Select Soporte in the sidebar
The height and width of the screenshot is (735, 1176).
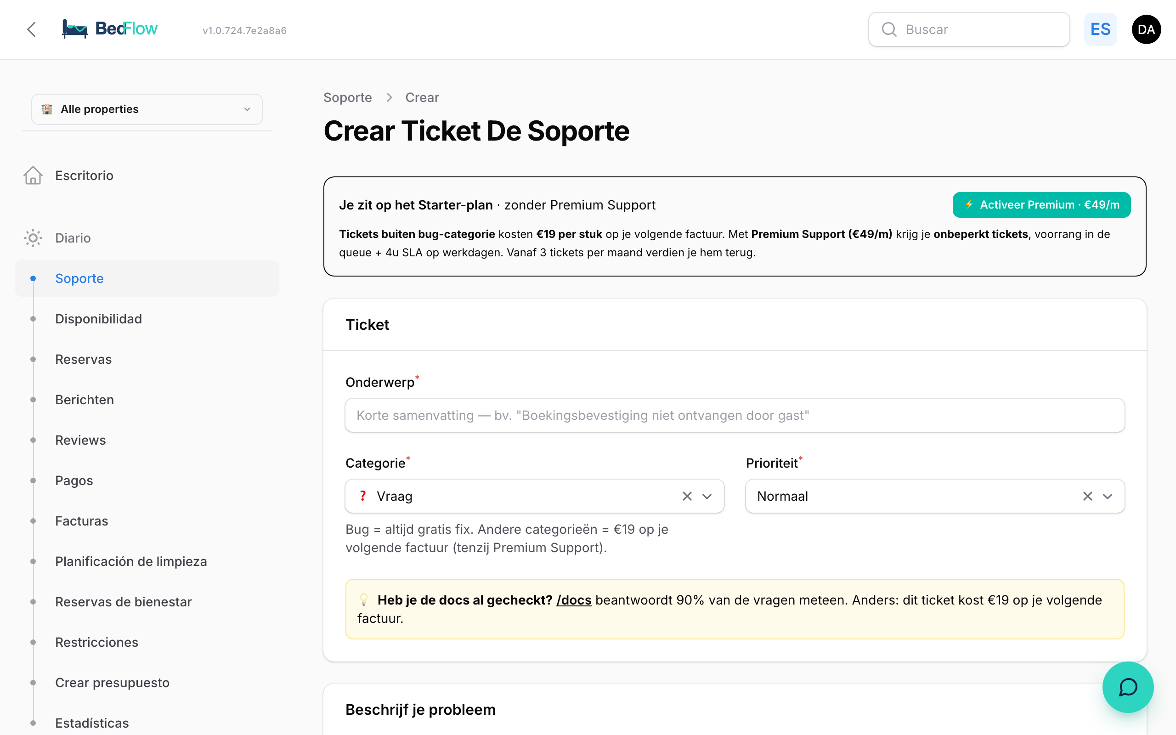(x=147, y=278)
